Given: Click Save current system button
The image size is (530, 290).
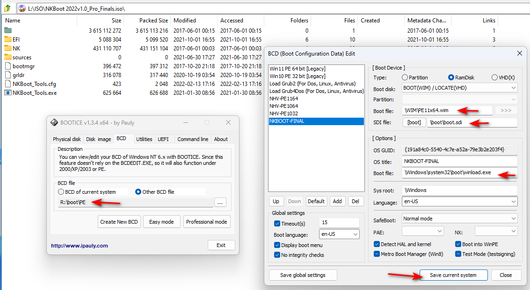Looking at the screenshot, I should 453,275.
